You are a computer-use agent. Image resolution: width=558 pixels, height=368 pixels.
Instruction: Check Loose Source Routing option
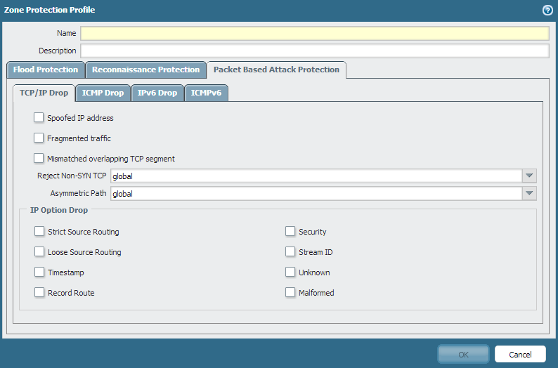(39, 252)
